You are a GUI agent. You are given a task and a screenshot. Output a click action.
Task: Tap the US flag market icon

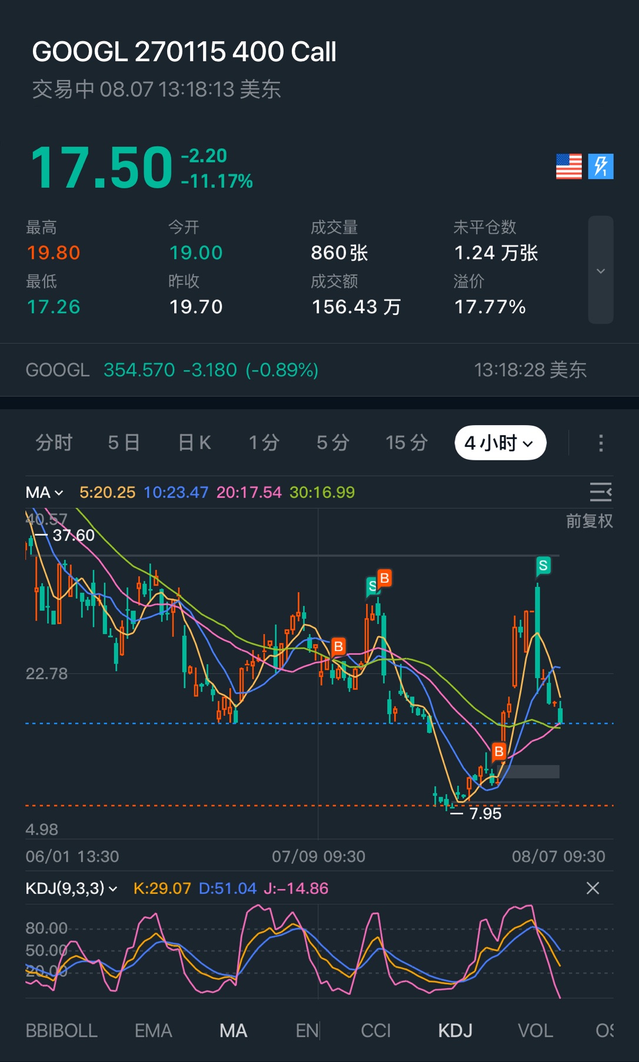pos(568,167)
